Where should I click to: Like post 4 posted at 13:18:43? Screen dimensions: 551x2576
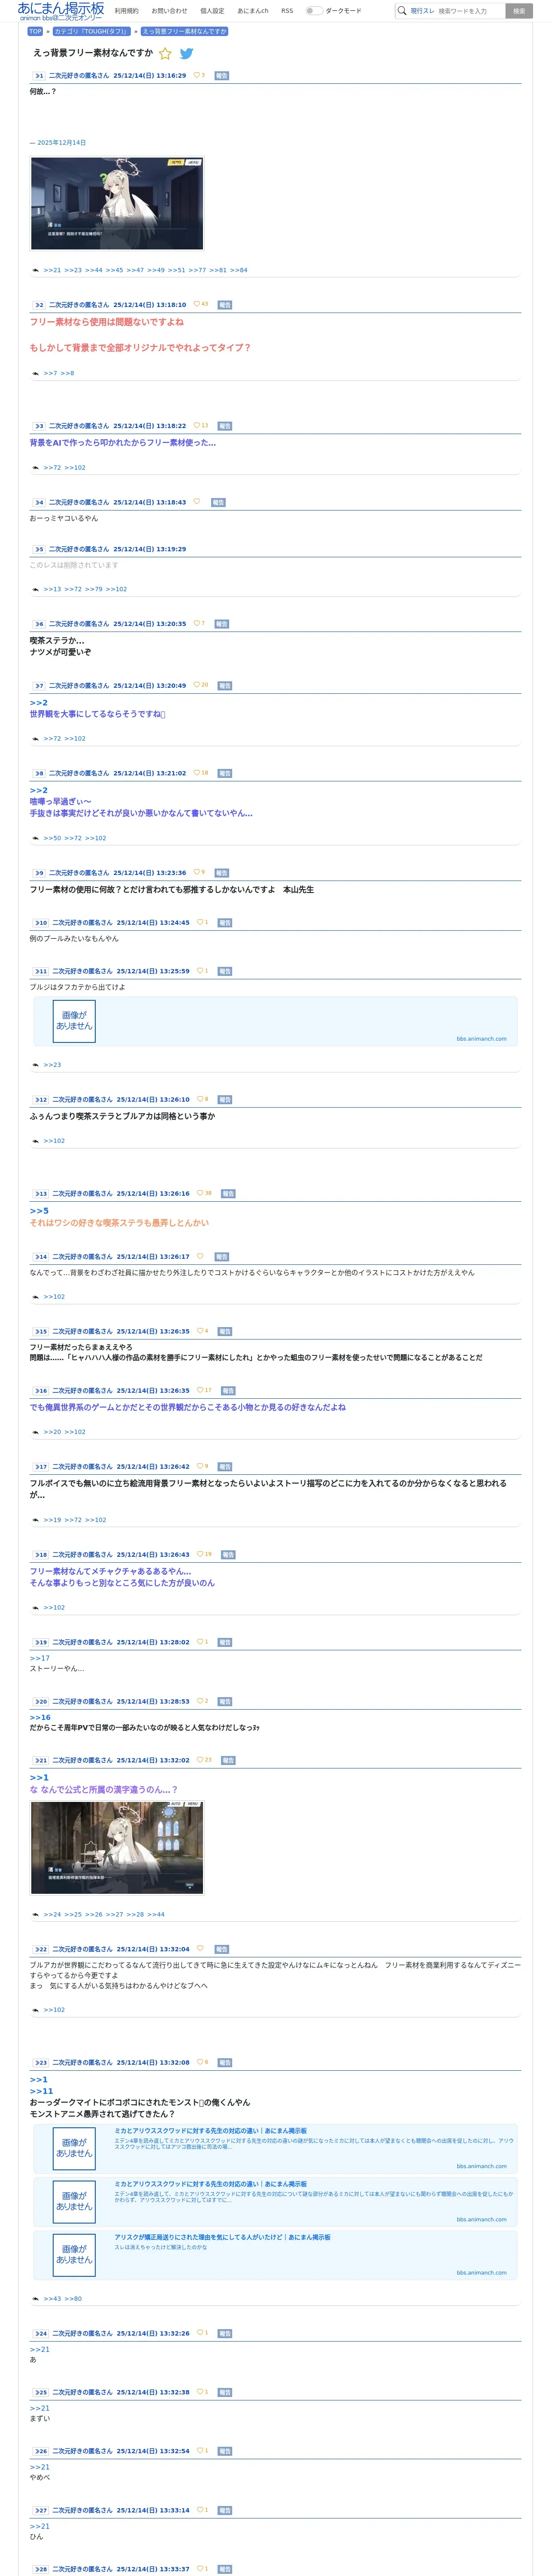pyautogui.click(x=197, y=502)
